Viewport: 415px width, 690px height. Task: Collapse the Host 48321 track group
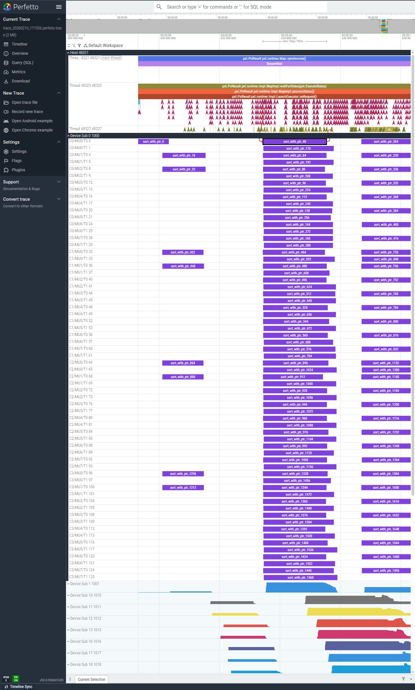coord(68,53)
